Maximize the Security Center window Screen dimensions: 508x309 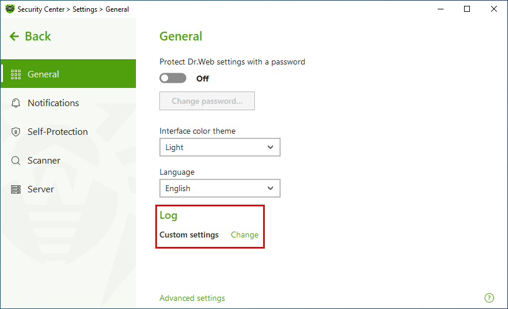(467, 9)
